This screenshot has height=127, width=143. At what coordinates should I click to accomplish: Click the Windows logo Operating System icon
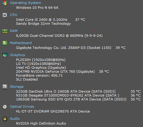5,3
